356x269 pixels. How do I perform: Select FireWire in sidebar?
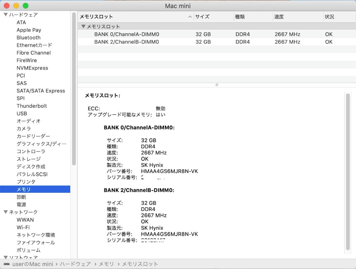(27, 60)
